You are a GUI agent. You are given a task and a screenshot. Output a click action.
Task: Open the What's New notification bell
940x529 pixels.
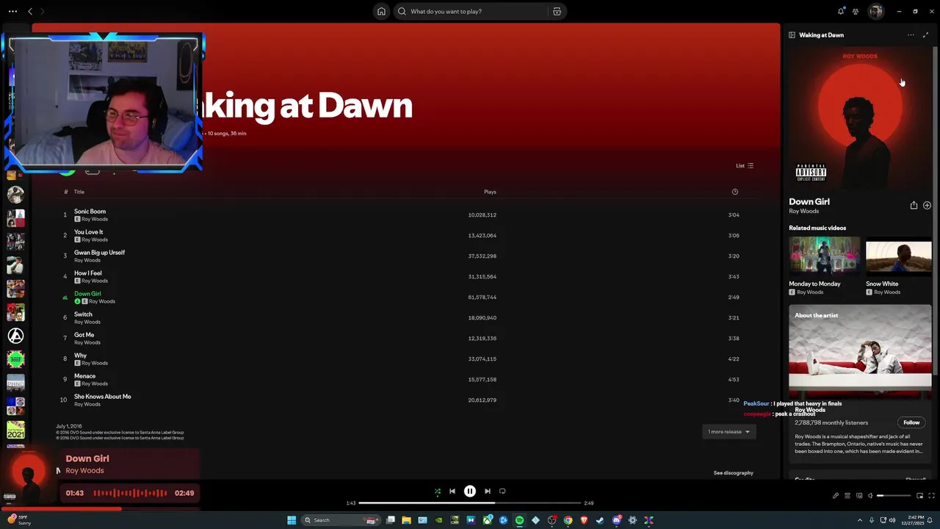pyautogui.click(x=841, y=11)
